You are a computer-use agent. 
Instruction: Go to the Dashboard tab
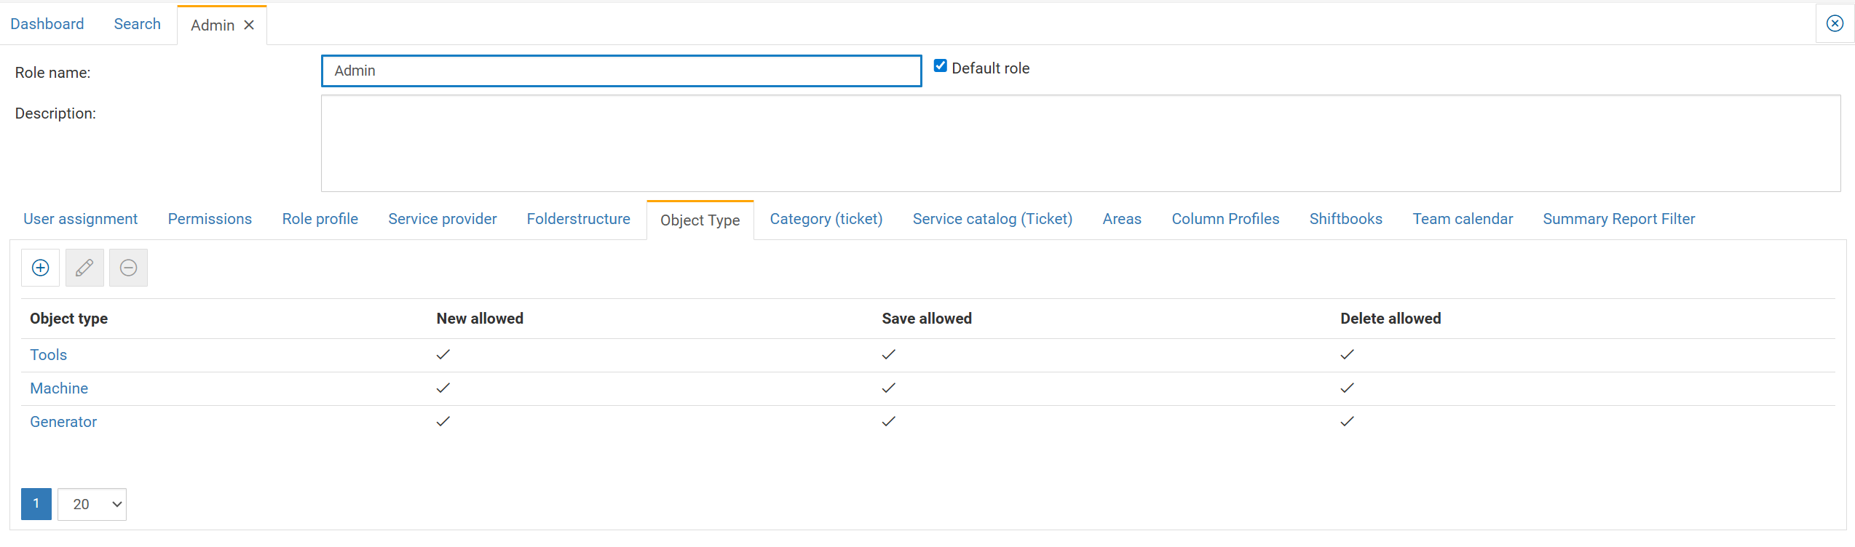[47, 24]
